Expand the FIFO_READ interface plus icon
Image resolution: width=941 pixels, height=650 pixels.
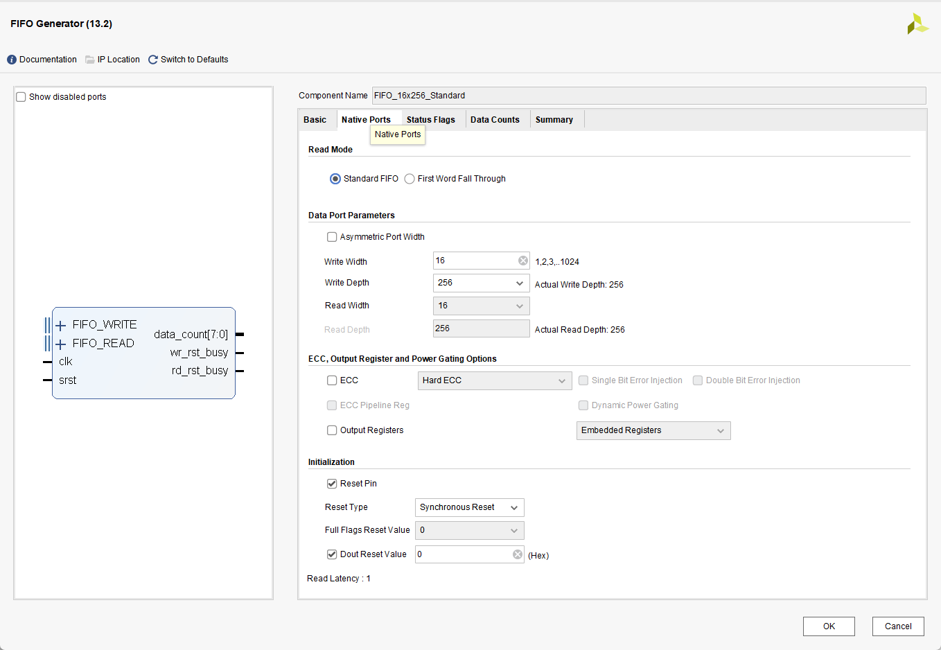click(x=61, y=344)
